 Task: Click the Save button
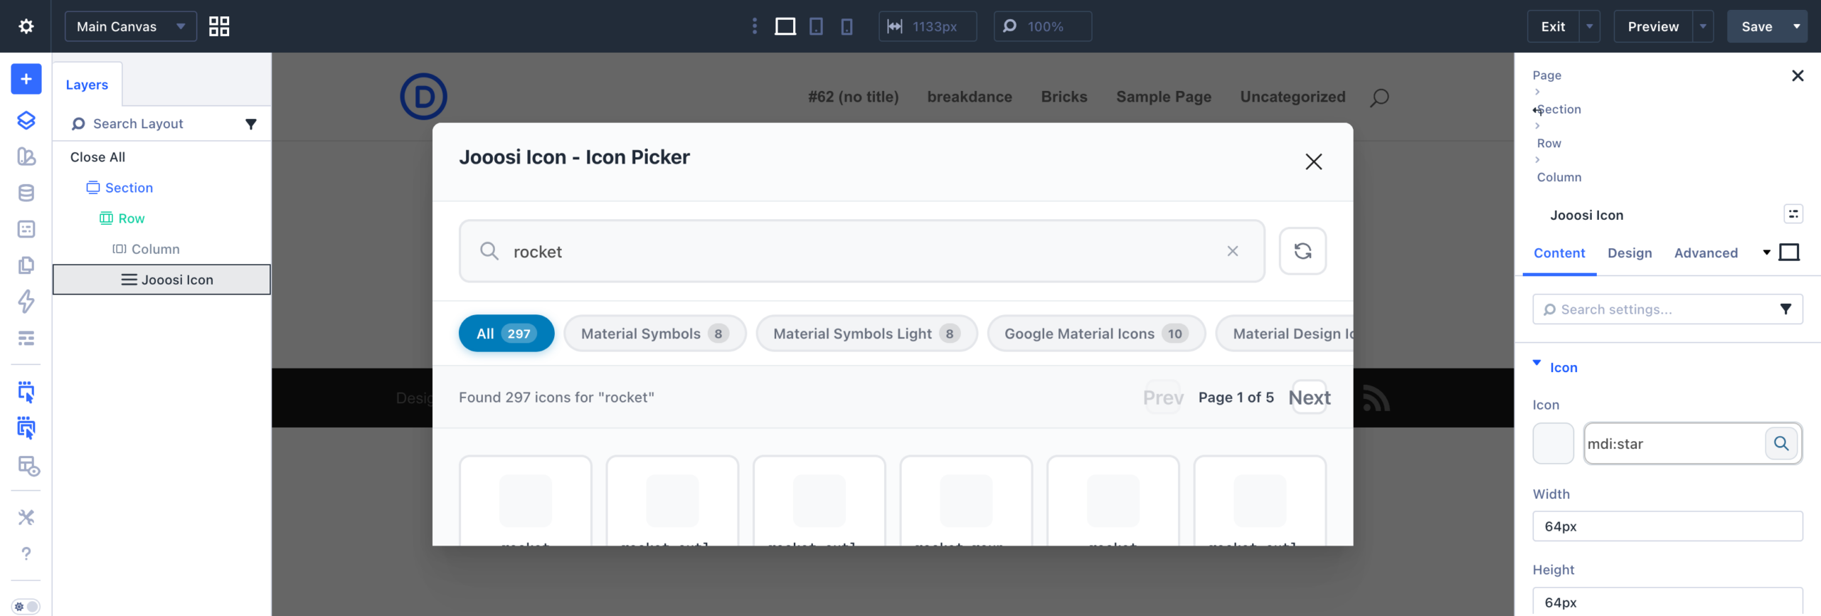(1756, 26)
